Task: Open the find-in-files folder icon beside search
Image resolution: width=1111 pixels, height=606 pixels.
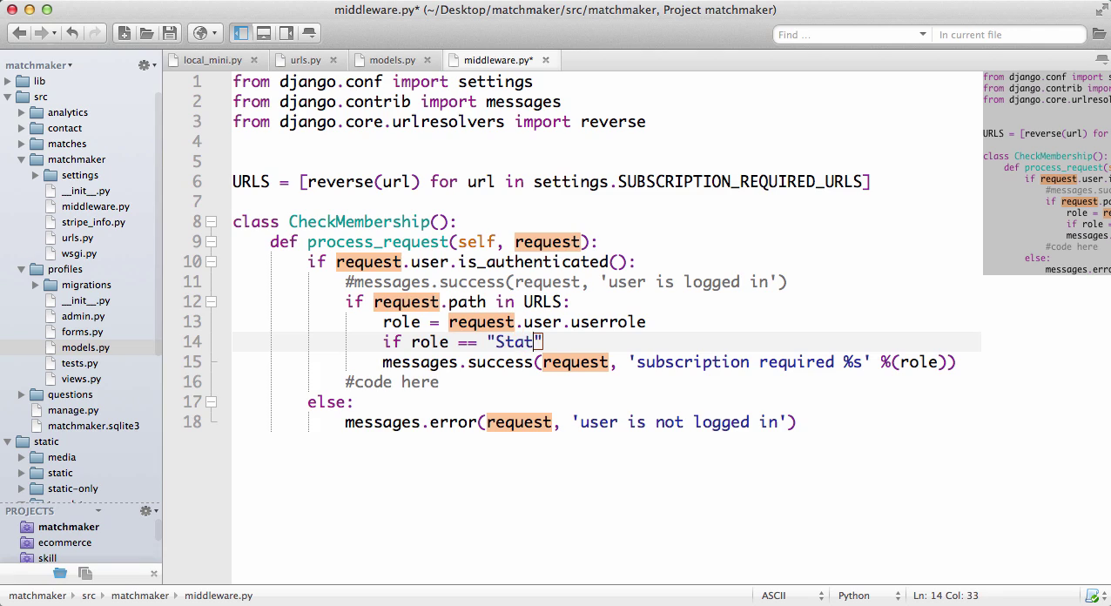Action: point(1099,34)
